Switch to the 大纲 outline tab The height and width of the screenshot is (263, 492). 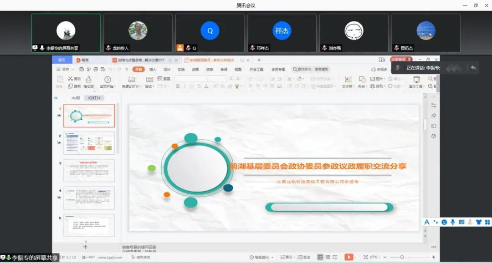click(75, 98)
